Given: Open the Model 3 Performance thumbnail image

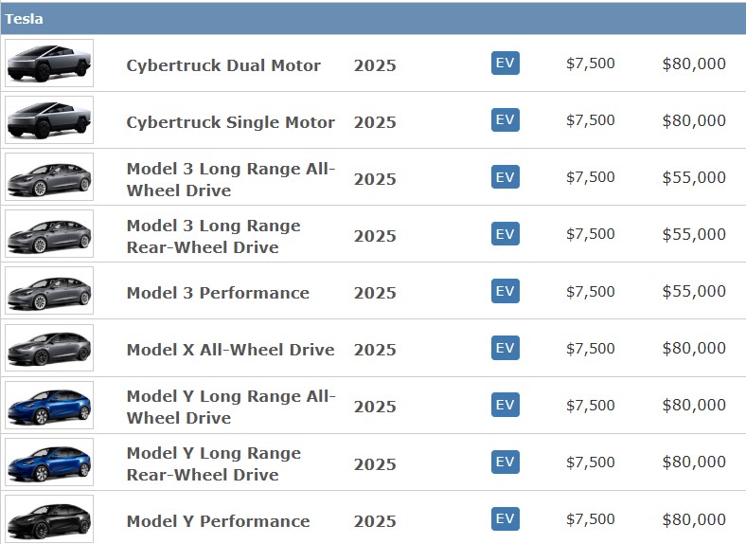Looking at the screenshot, I should pos(49,291).
